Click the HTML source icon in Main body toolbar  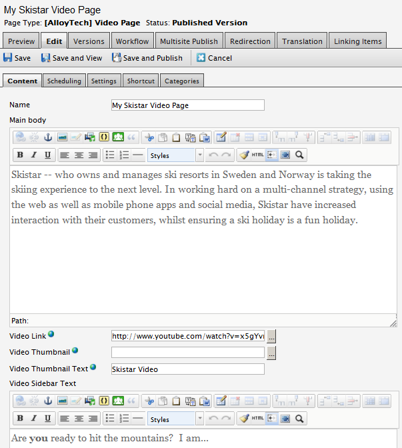coord(258,155)
